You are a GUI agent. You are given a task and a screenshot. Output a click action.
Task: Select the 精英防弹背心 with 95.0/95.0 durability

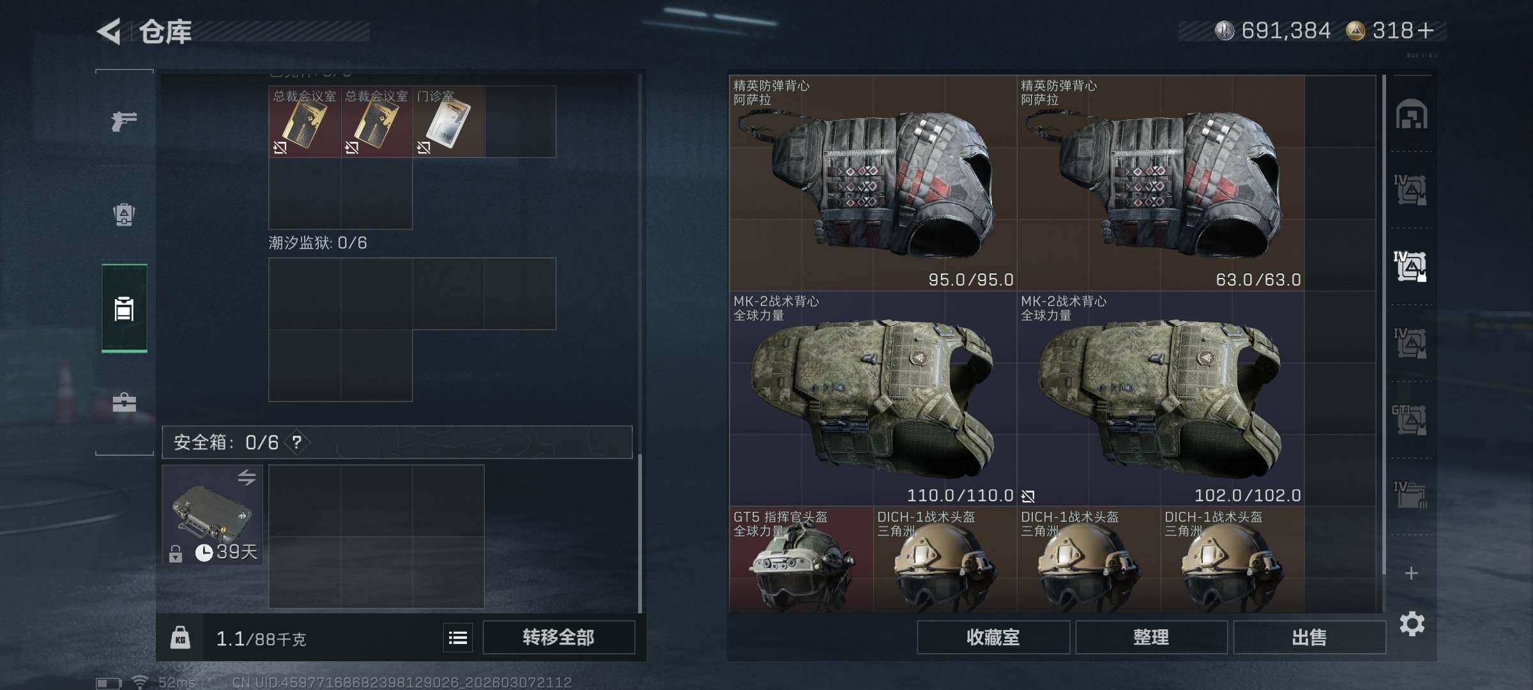pyautogui.click(x=873, y=183)
